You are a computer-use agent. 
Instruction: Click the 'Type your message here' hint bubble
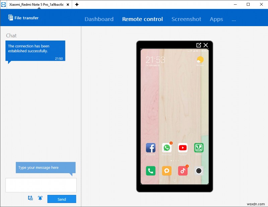46,167
